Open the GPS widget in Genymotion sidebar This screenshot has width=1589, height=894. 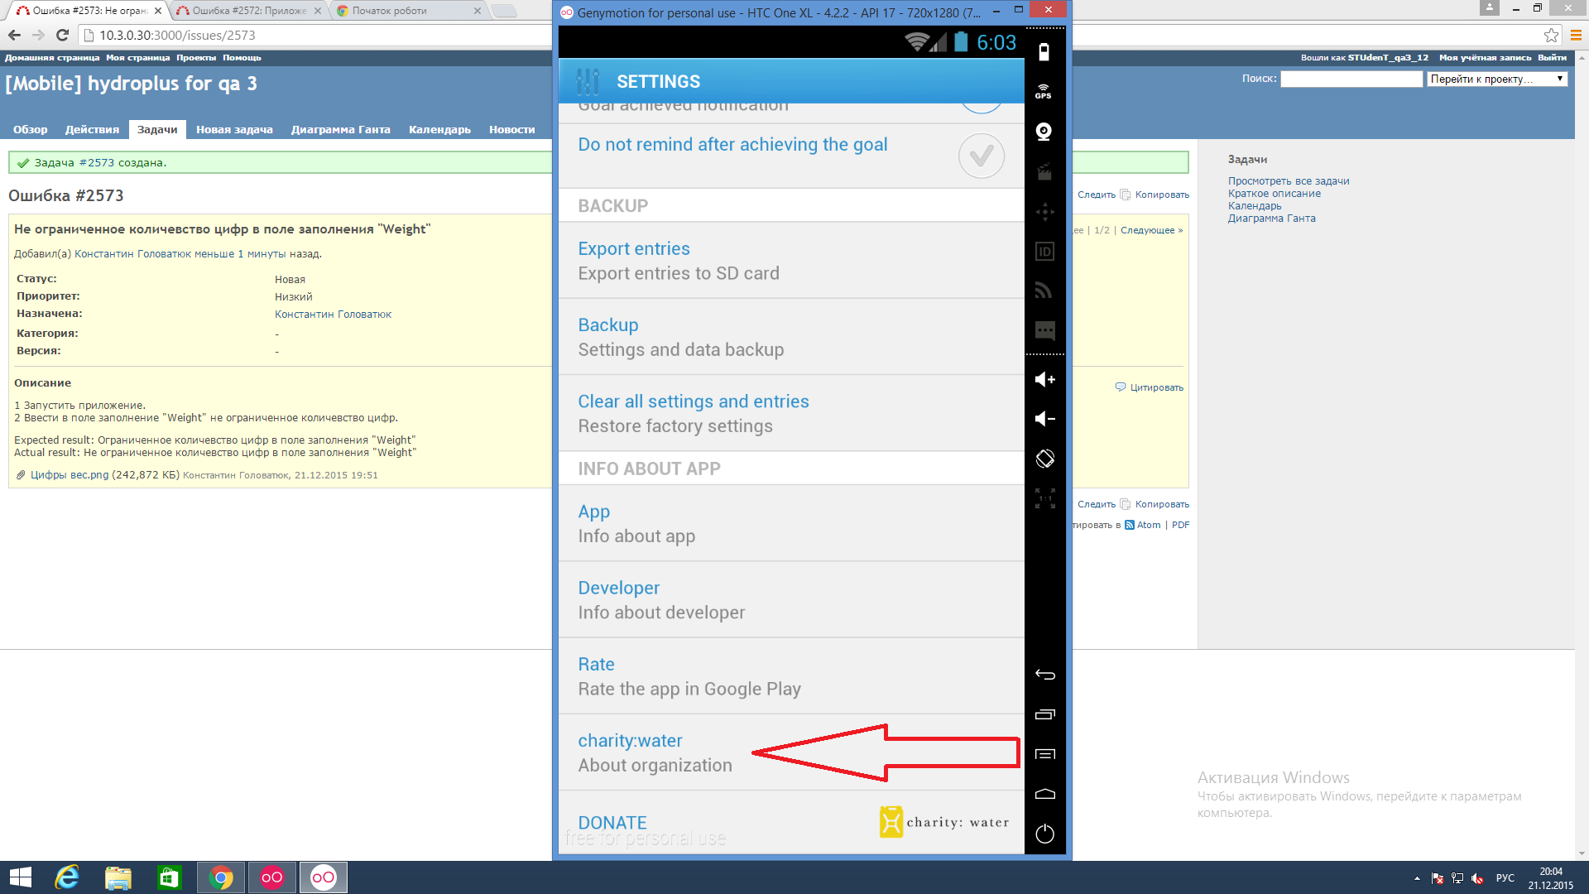pyautogui.click(x=1044, y=92)
